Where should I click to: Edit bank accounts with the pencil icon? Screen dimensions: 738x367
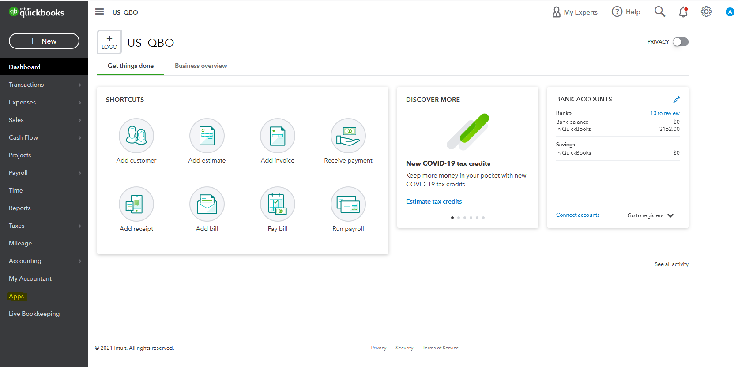pos(677,100)
